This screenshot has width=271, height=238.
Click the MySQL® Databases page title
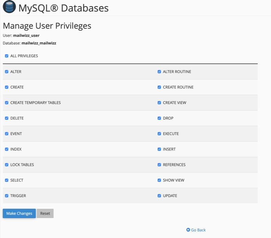point(63,8)
